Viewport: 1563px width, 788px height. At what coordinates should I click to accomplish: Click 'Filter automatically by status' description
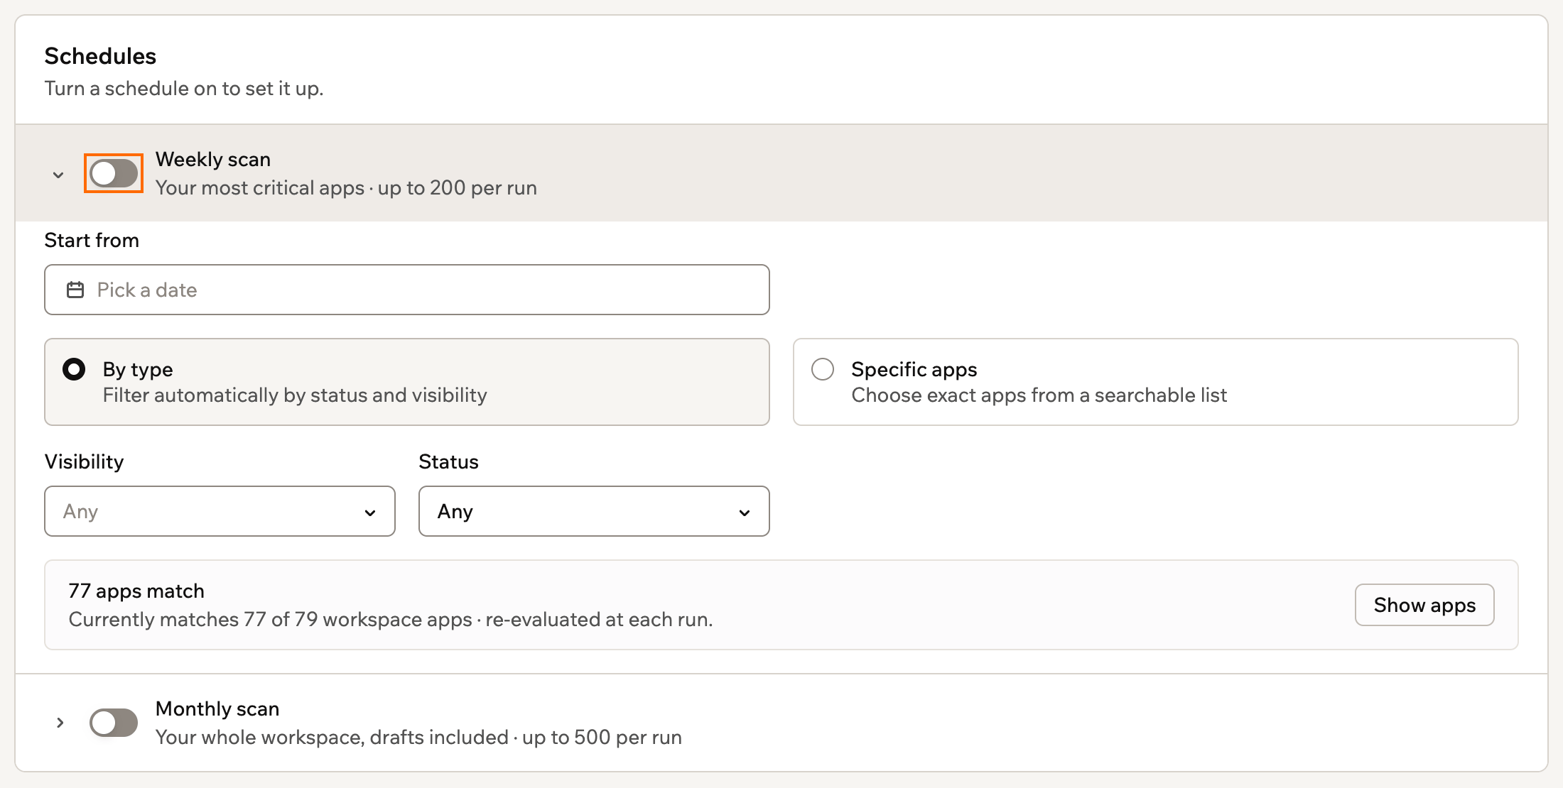295,395
